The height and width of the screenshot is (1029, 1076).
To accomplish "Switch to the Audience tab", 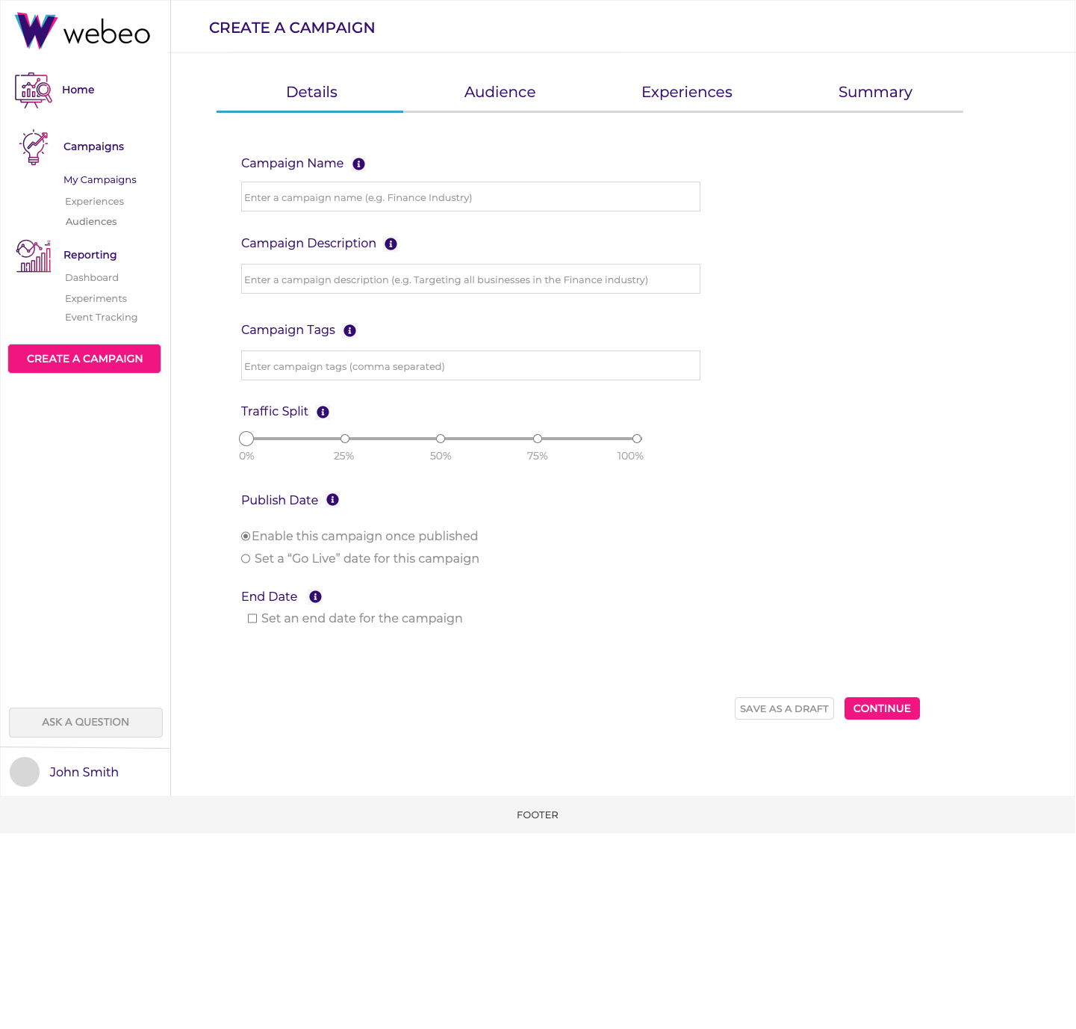I will point(500,92).
